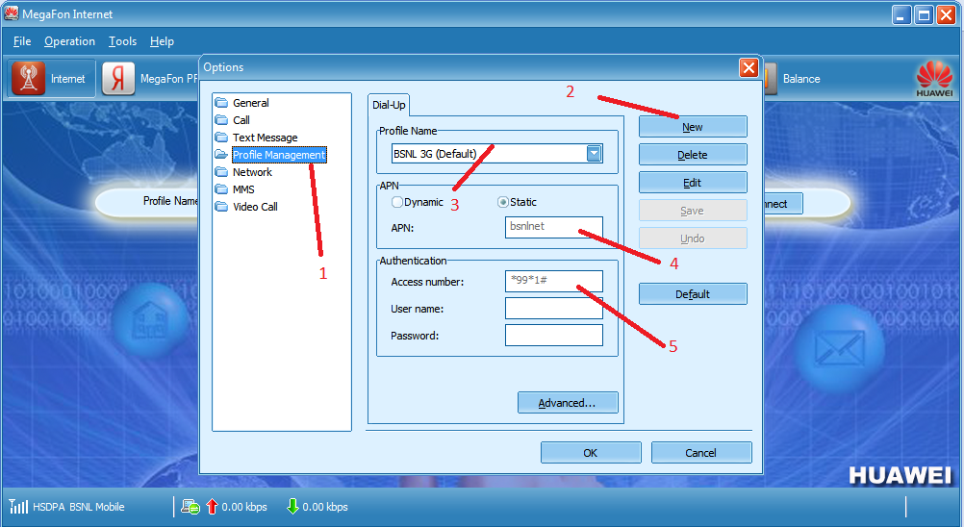This screenshot has width=964, height=527.
Task: Click the APN field showing bsnlnet
Action: coord(554,227)
